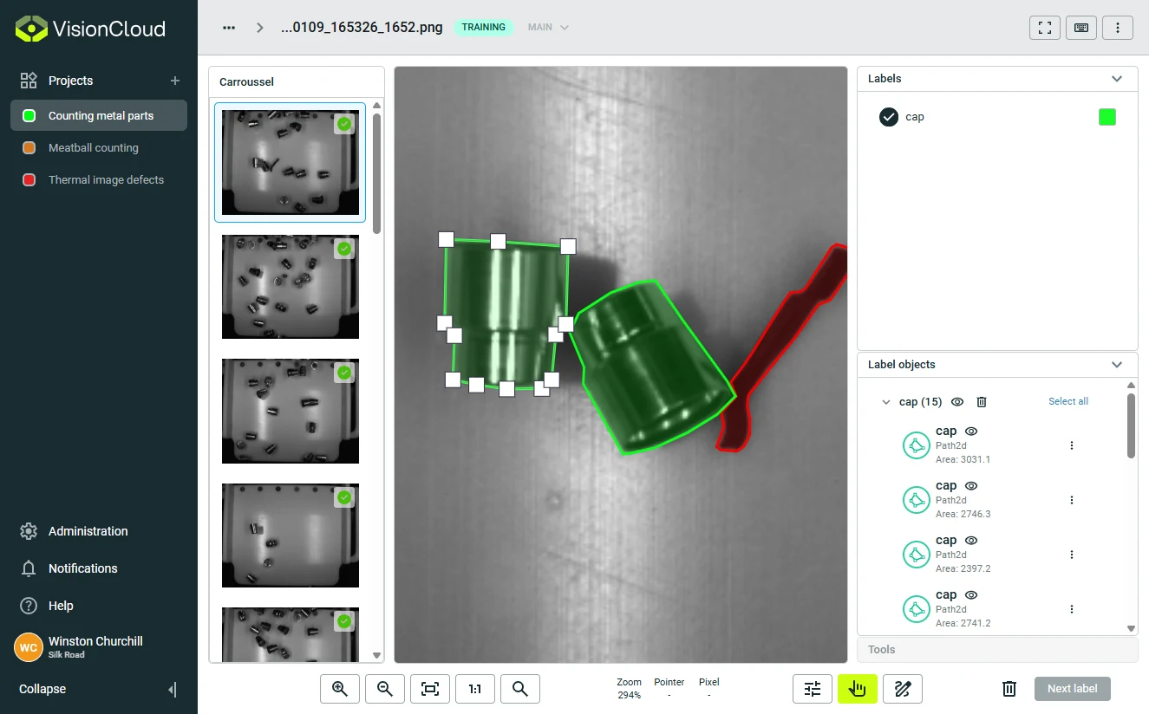This screenshot has height=714, width=1149.
Task: Click the cap label green color swatch
Action: coord(1107,117)
